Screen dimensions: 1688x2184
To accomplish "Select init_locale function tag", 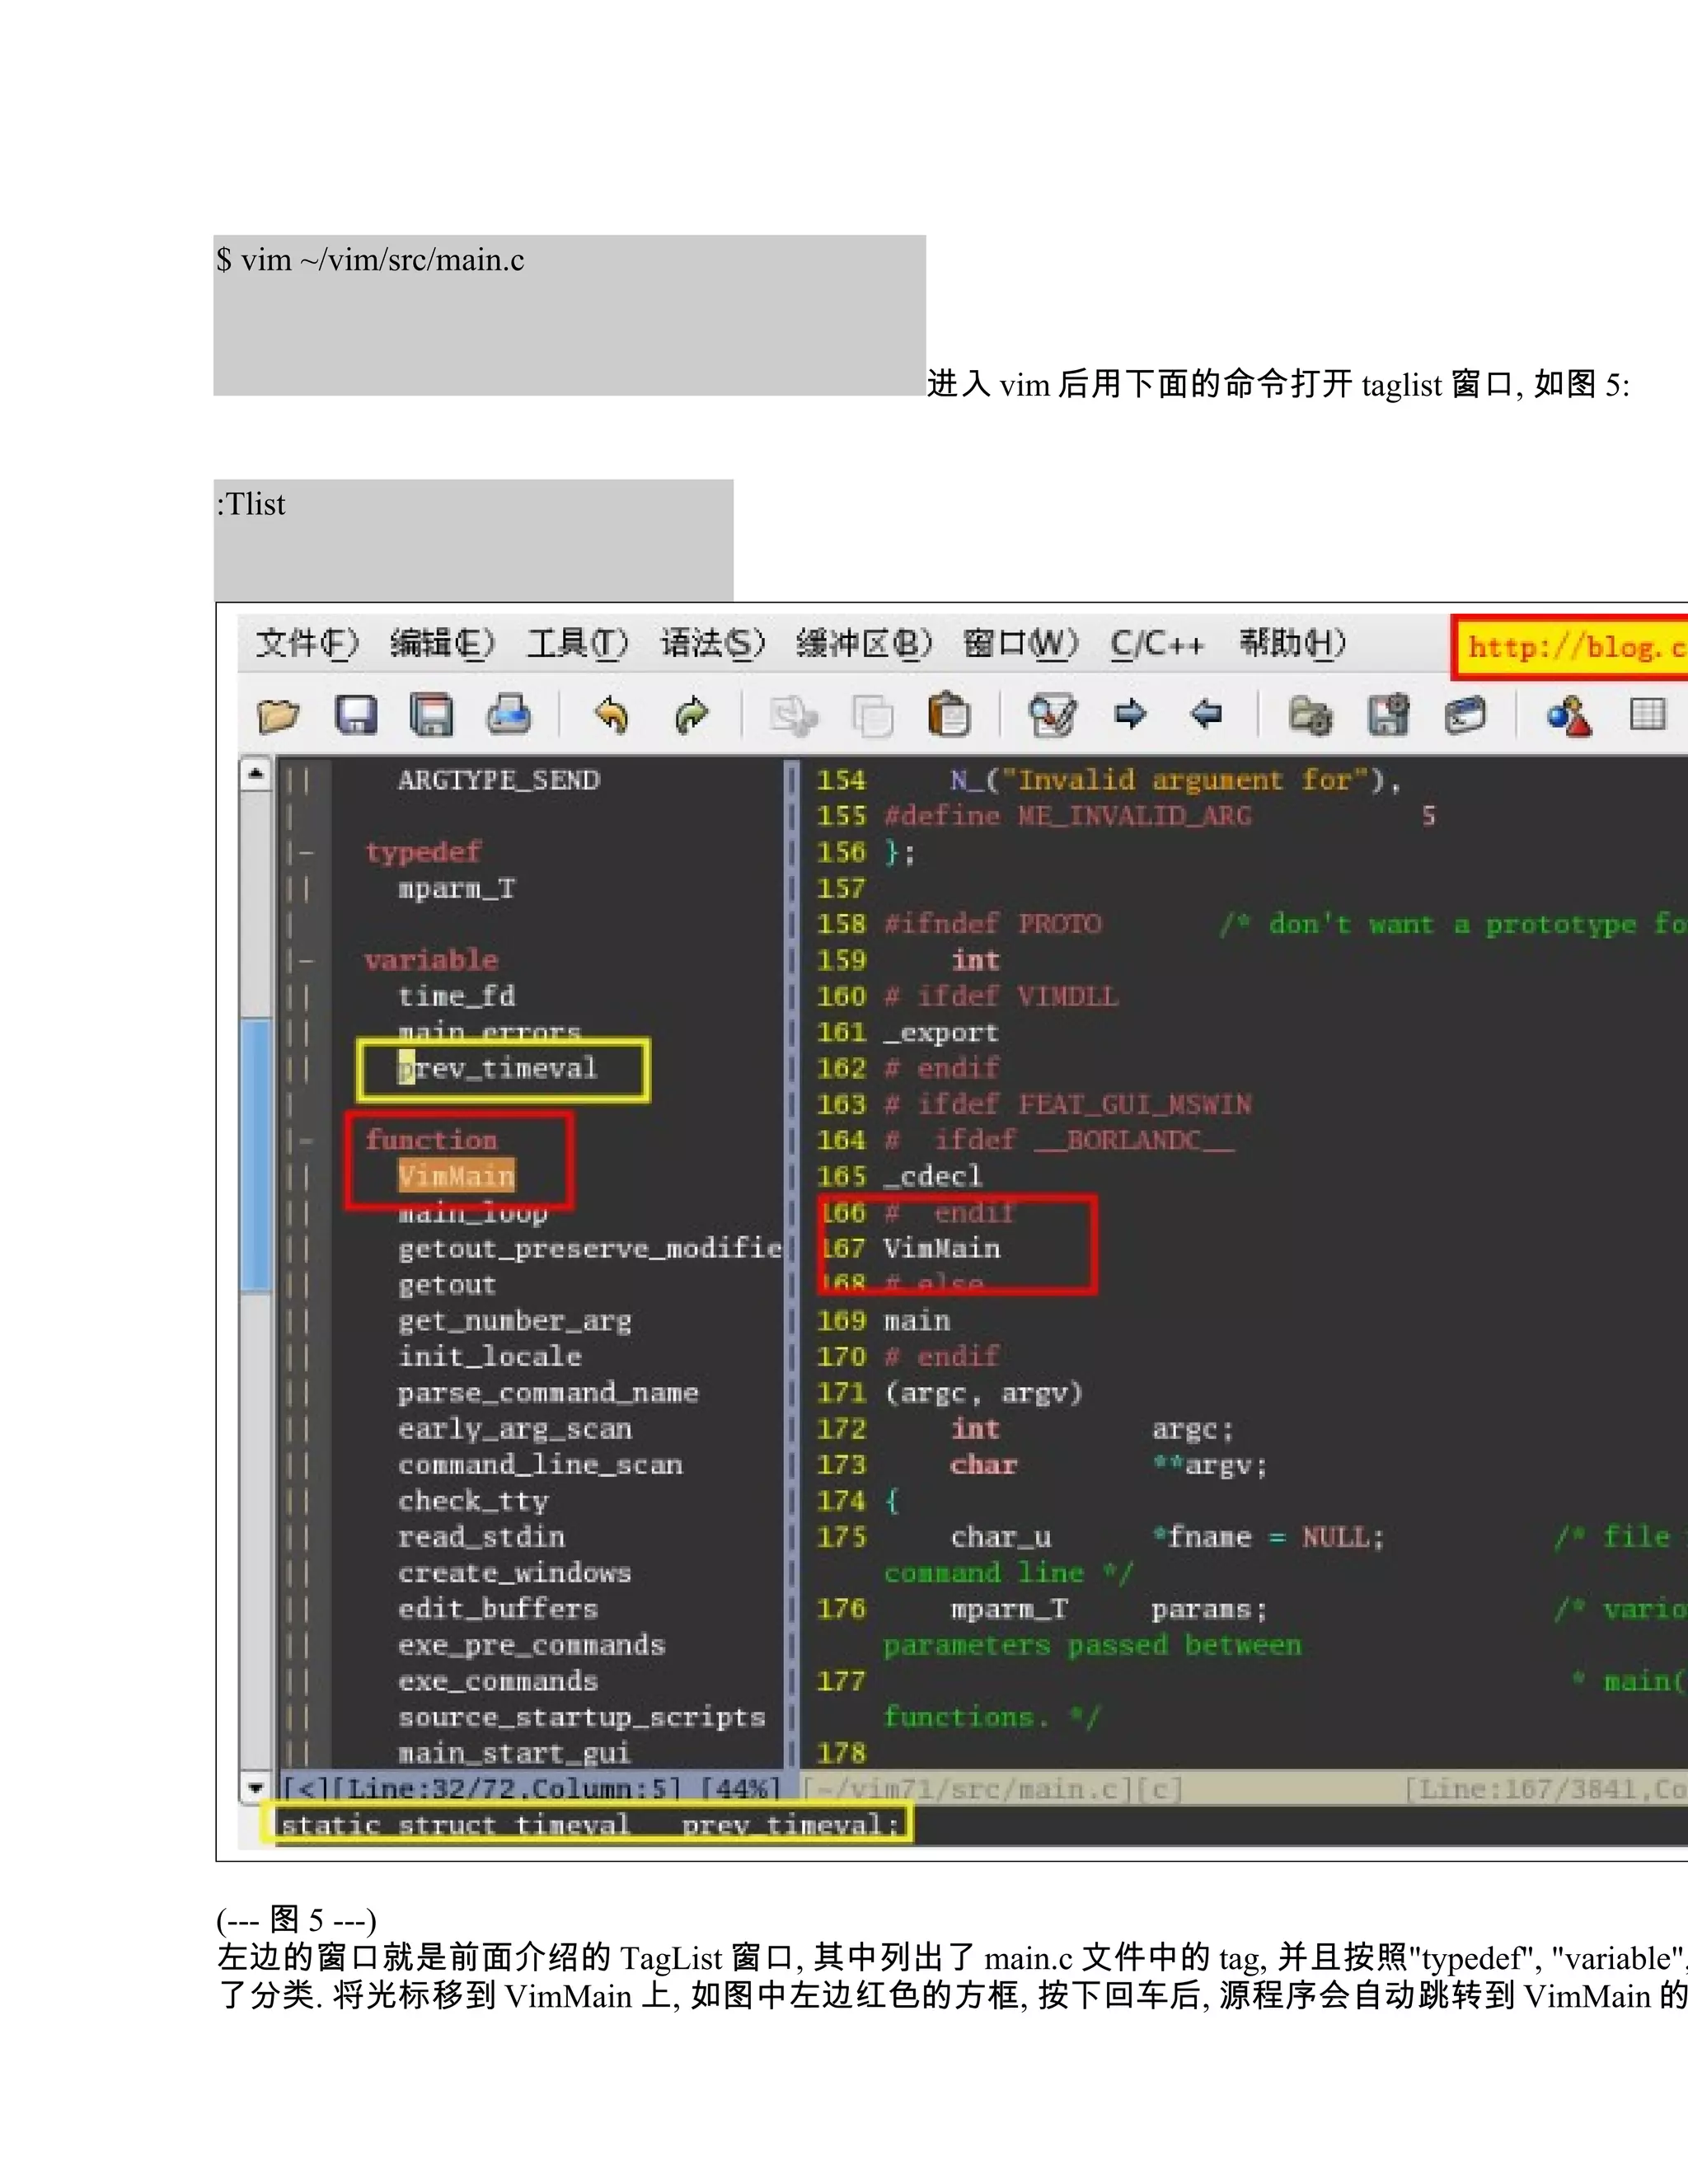I will [490, 1356].
